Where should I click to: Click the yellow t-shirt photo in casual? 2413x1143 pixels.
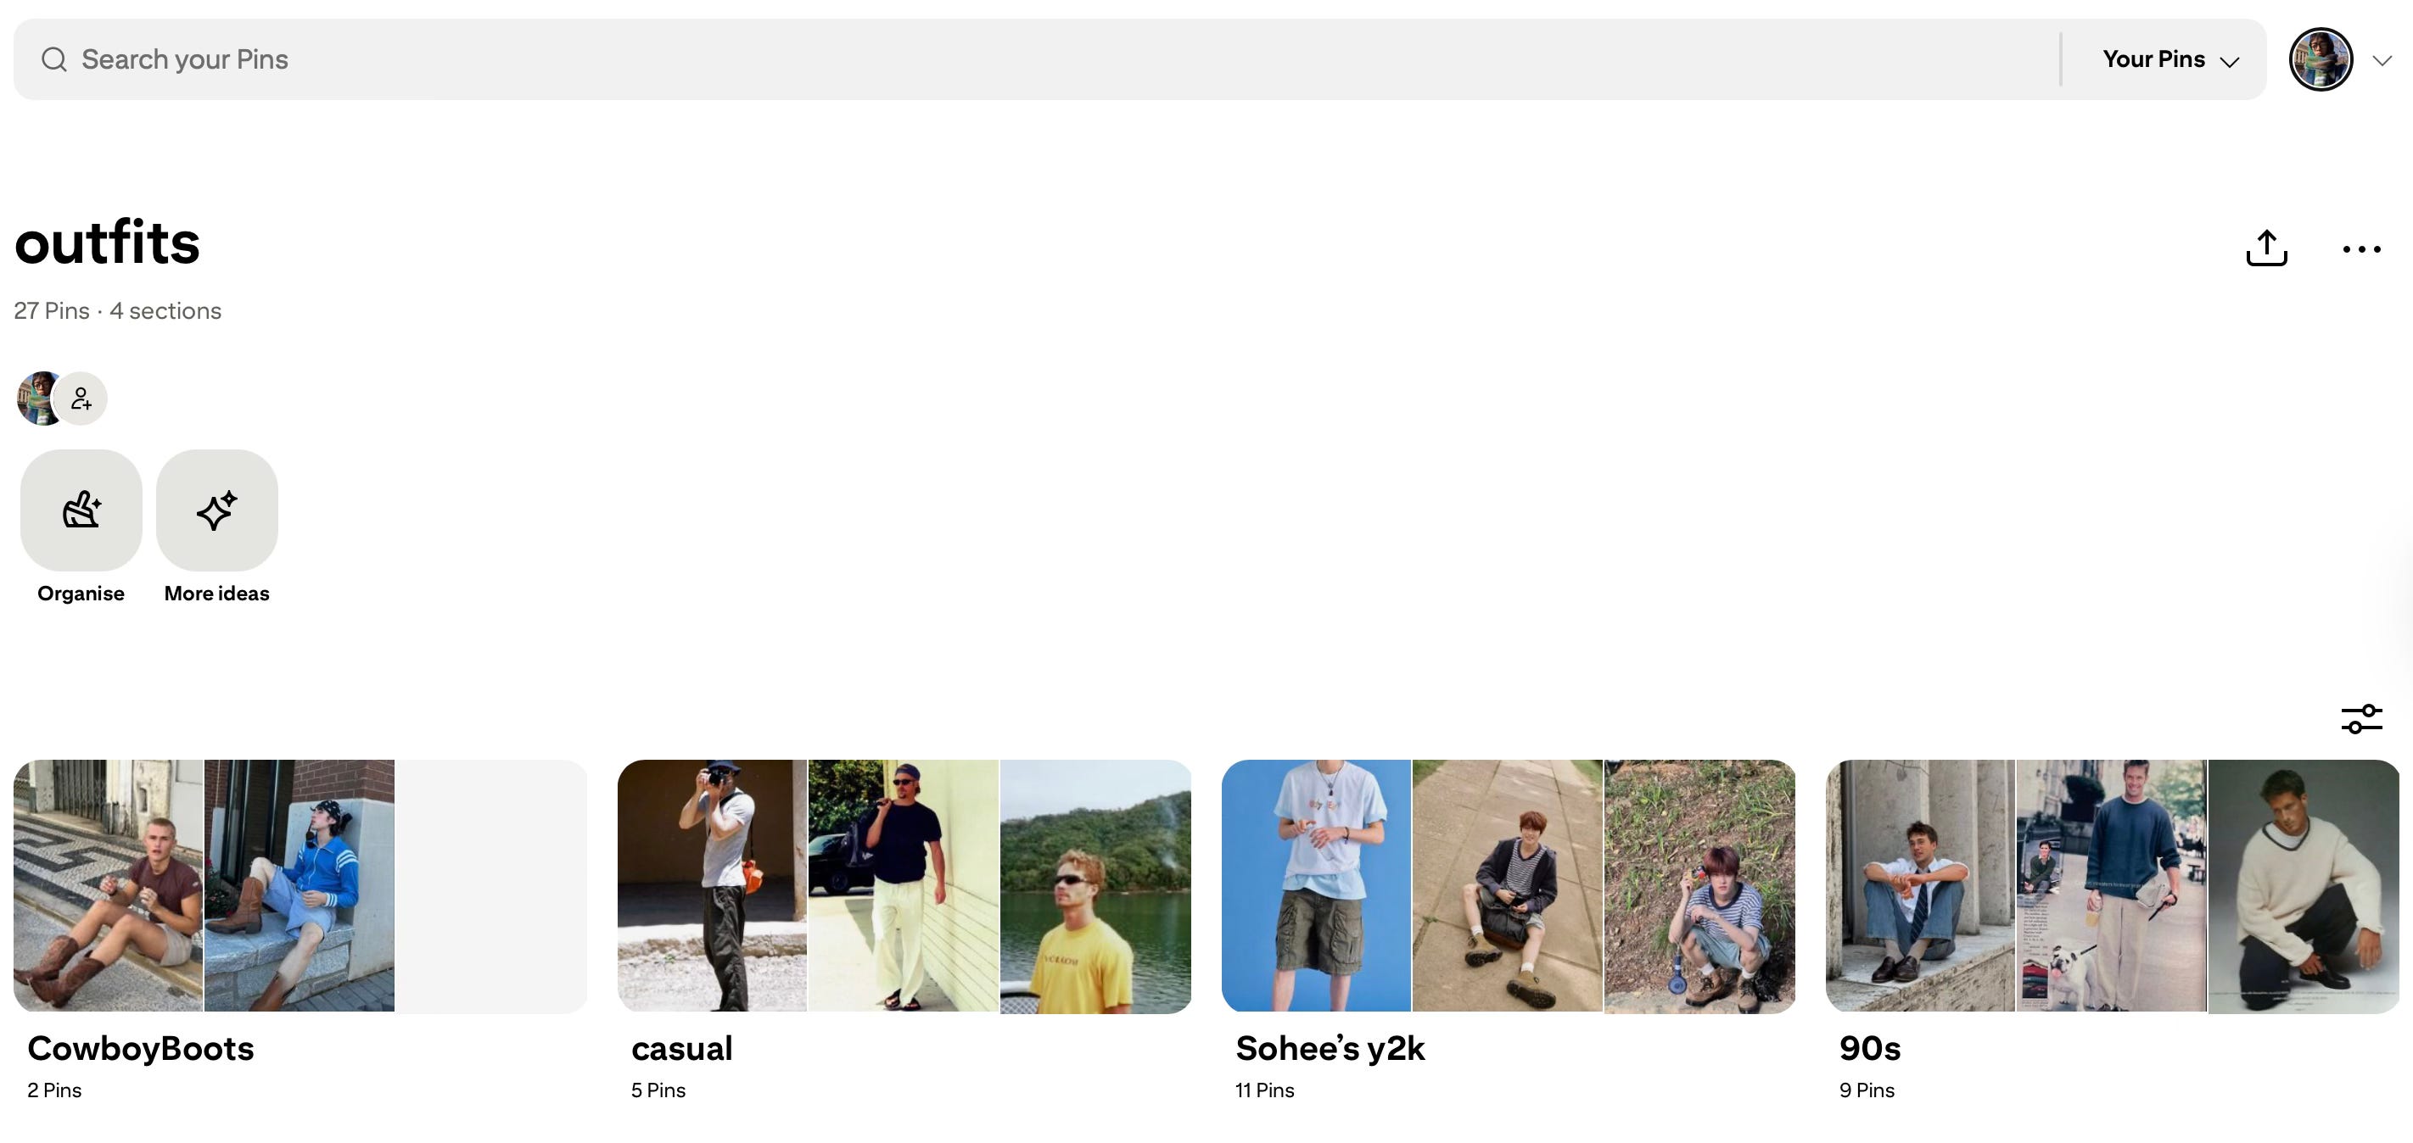(x=1096, y=885)
